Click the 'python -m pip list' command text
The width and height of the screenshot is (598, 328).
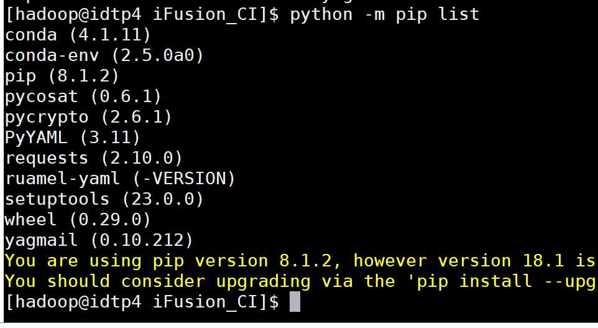(x=384, y=14)
